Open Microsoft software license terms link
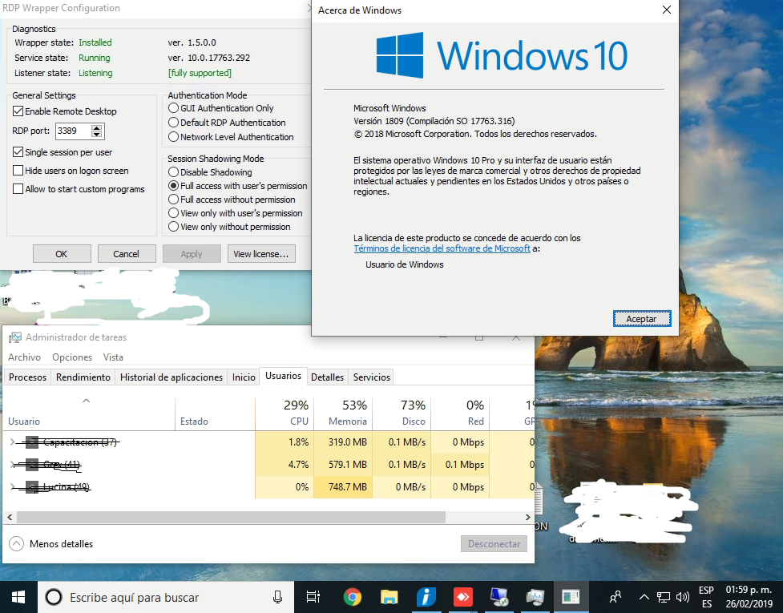783x613 pixels. 442,248
